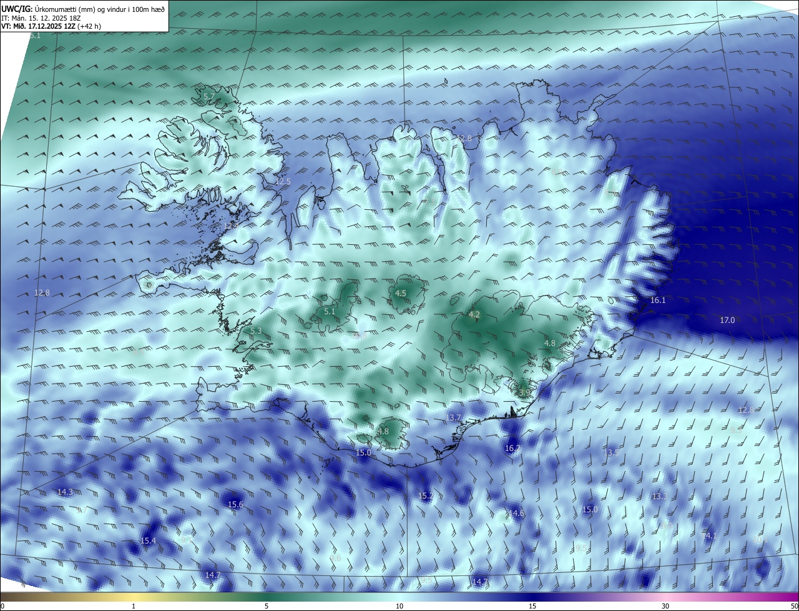Click the 3.9 value label on the map
The width and height of the screenshot is (799, 611).
pyautogui.click(x=524, y=392)
